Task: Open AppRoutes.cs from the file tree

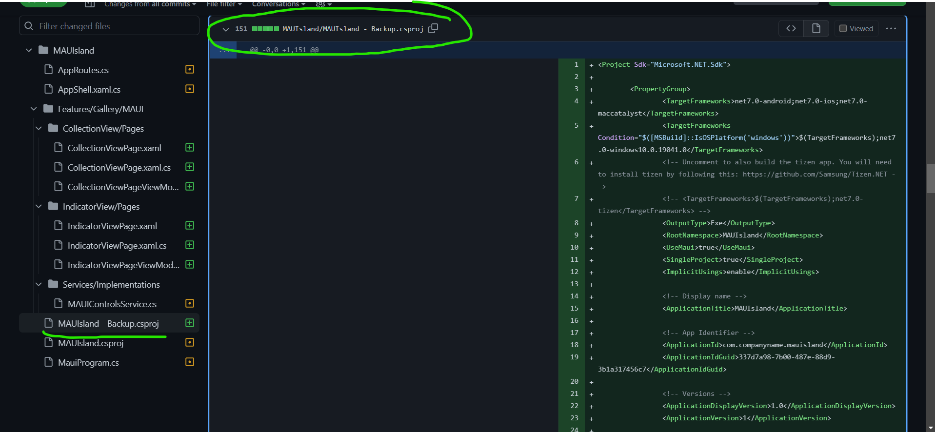Action: pyautogui.click(x=83, y=70)
